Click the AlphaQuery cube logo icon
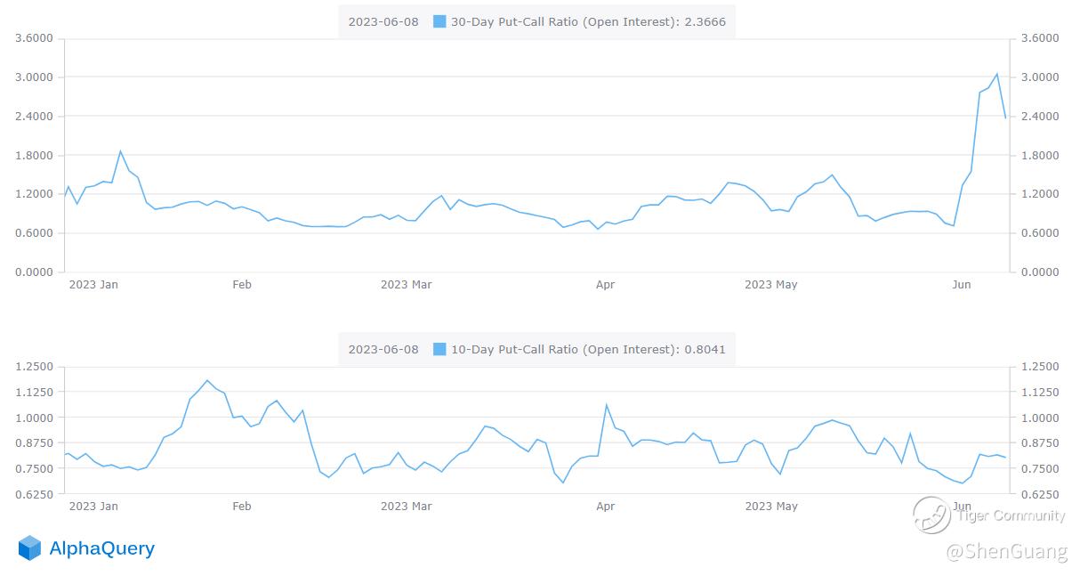 point(29,548)
